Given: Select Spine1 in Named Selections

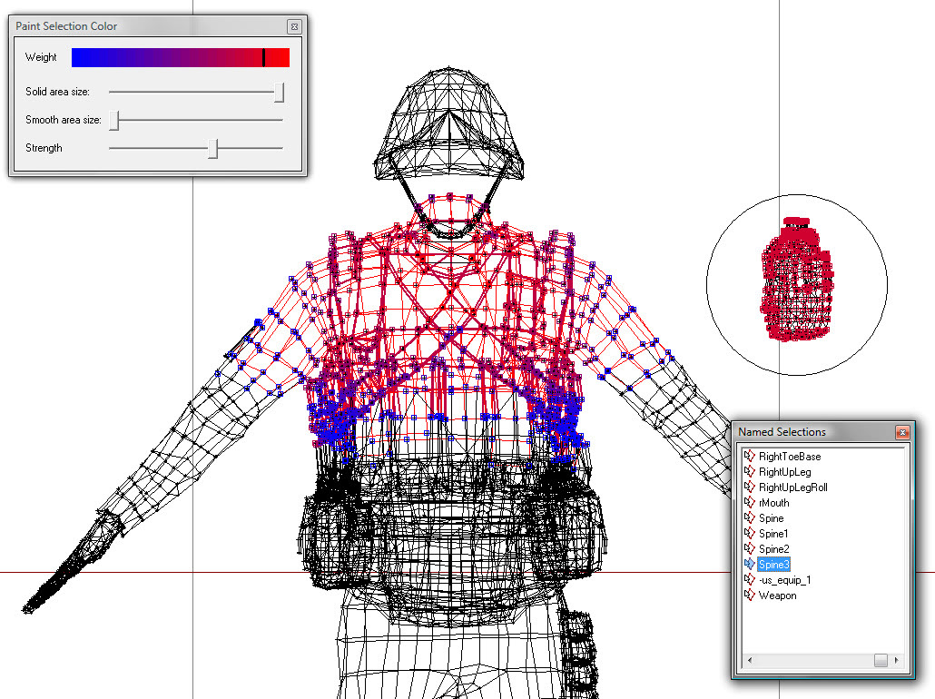Looking at the screenshot, I should [x=773, y=534].
